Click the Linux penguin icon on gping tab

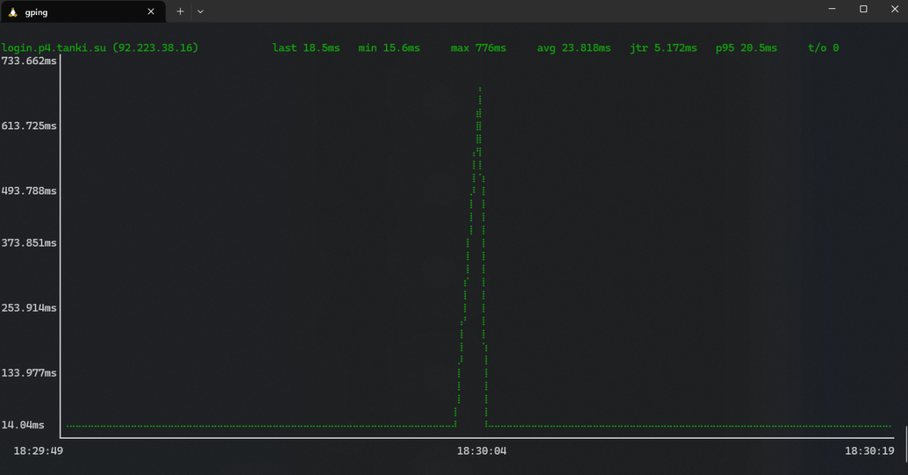13,11
